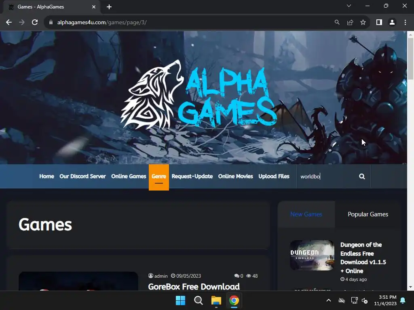
Task: Reload the current page
Action: (x=35, y=23)
